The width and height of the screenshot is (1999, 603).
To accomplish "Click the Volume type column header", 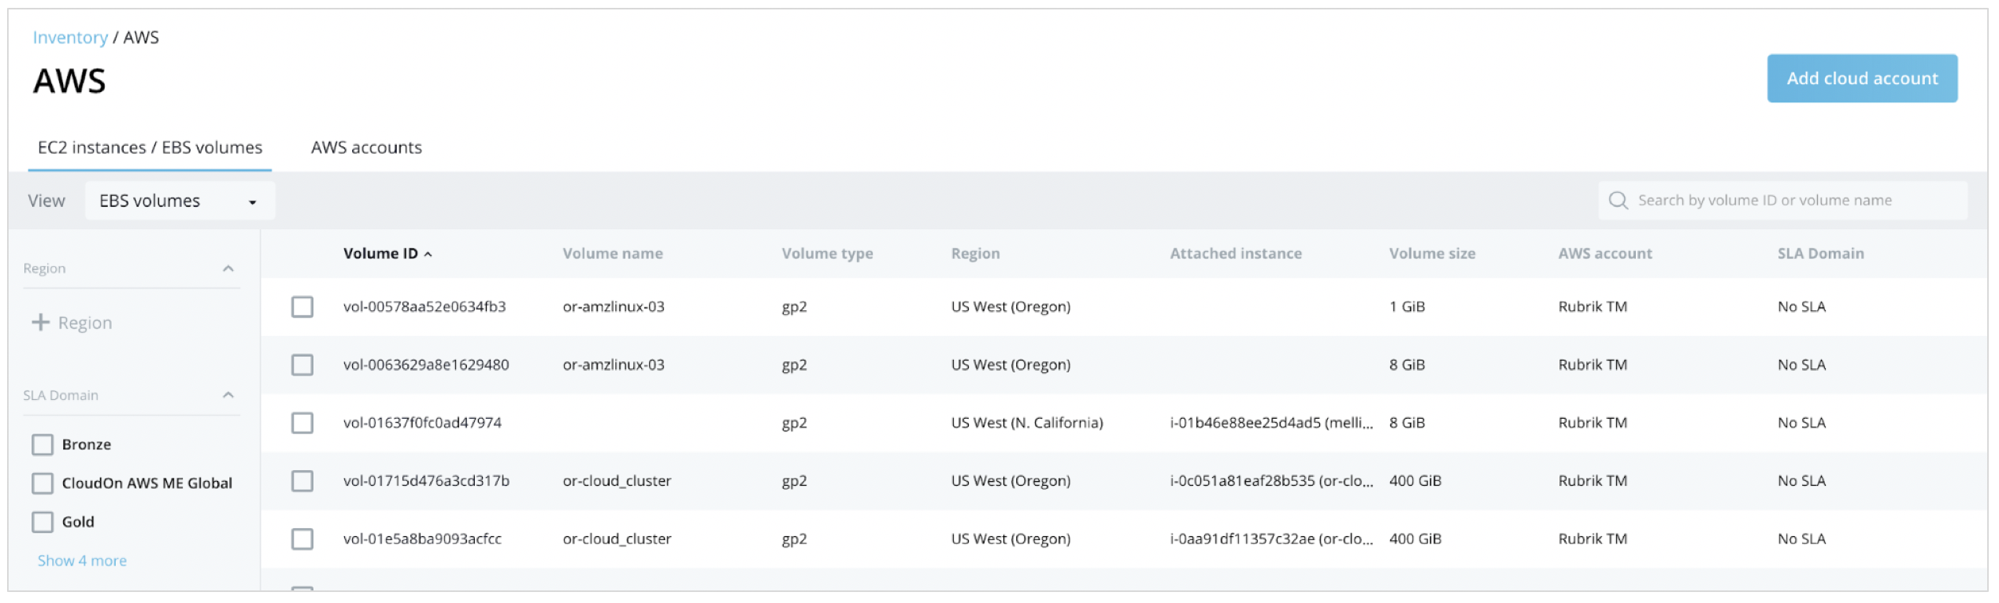I will (827, 254).
